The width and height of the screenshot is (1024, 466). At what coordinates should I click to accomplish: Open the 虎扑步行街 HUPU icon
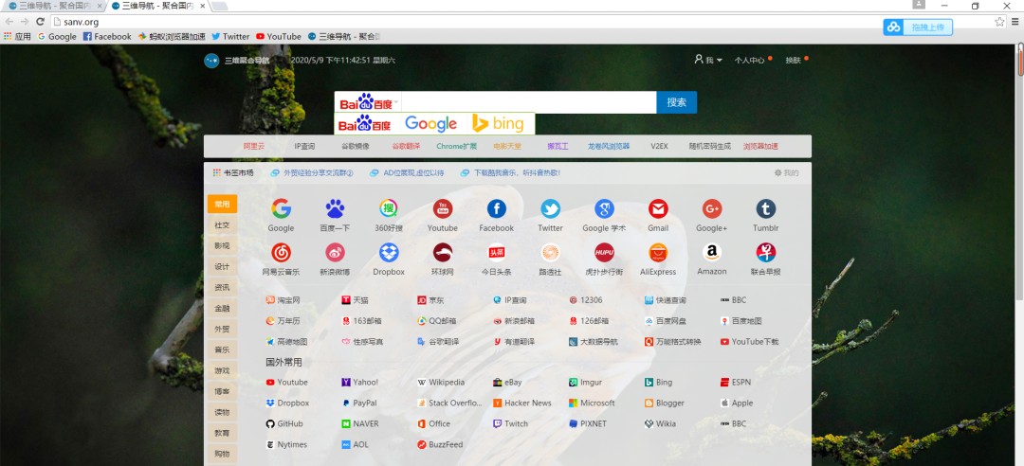[x=604, y=253]
